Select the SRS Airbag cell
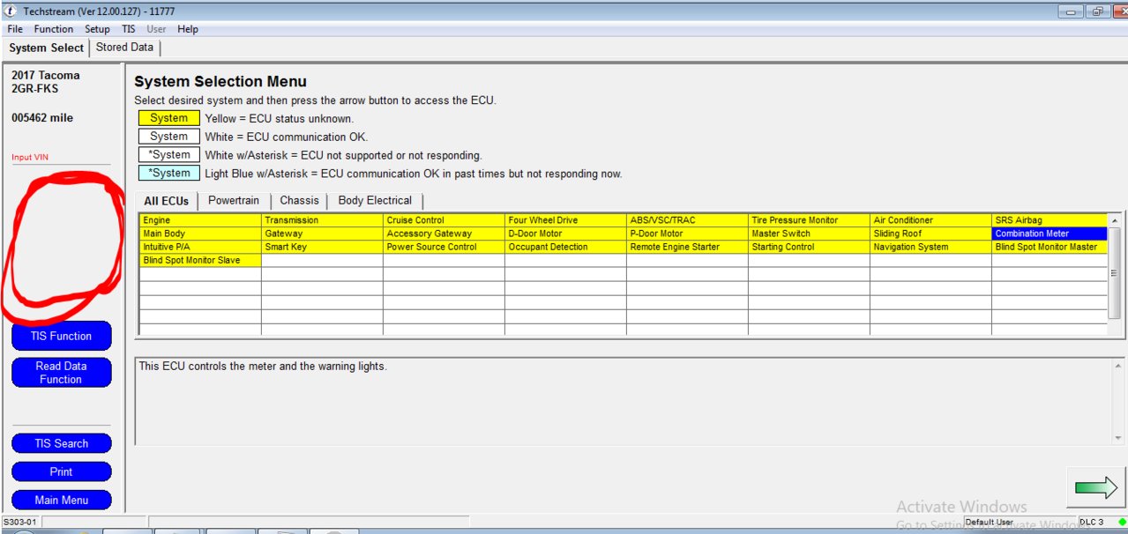1128x534 pixels. click(x=1050, y=220)
